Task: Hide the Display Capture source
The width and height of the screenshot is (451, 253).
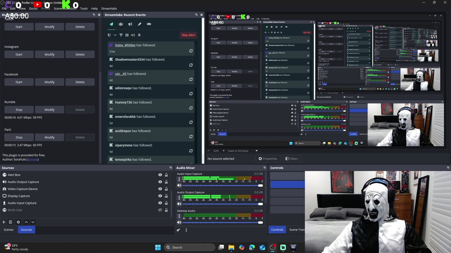Action: (x=160, y=196)
